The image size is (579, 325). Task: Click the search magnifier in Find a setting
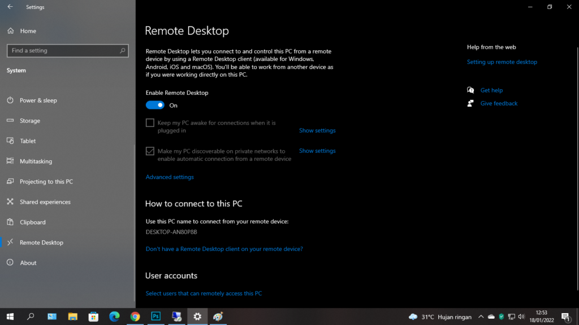(123, 51)
